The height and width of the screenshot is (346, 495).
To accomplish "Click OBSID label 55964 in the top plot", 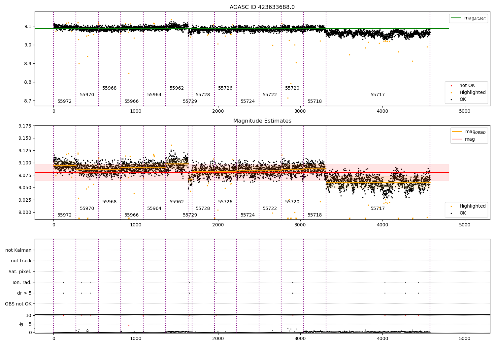I will click(x=154, y=95).
